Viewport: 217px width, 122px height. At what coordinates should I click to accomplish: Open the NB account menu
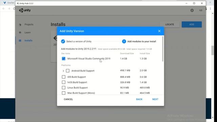(201, 11)
